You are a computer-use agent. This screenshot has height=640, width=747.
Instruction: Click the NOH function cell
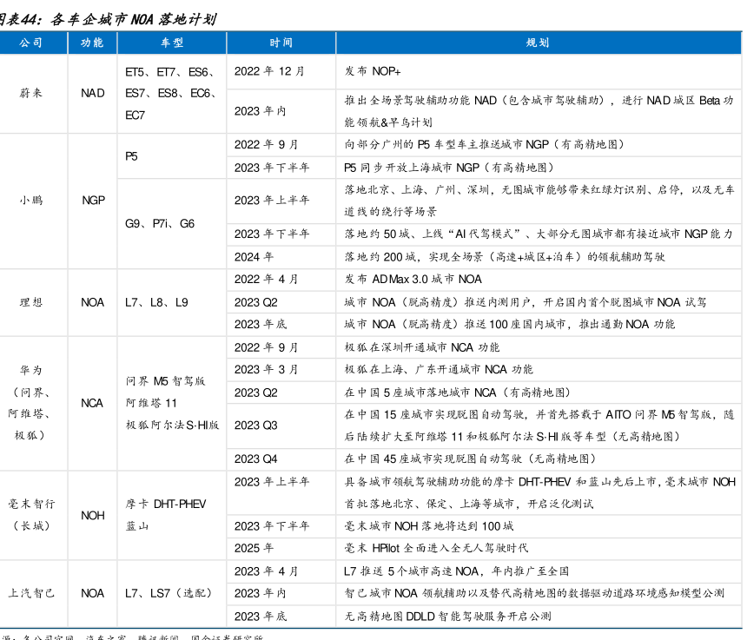(93, 515)
